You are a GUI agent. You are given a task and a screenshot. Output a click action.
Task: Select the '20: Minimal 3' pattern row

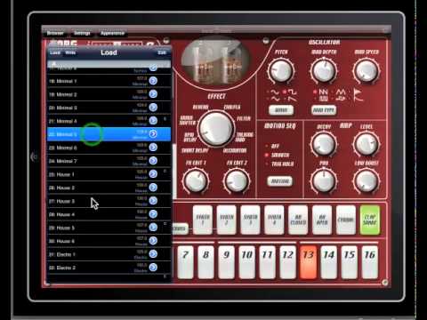(109, 108)
